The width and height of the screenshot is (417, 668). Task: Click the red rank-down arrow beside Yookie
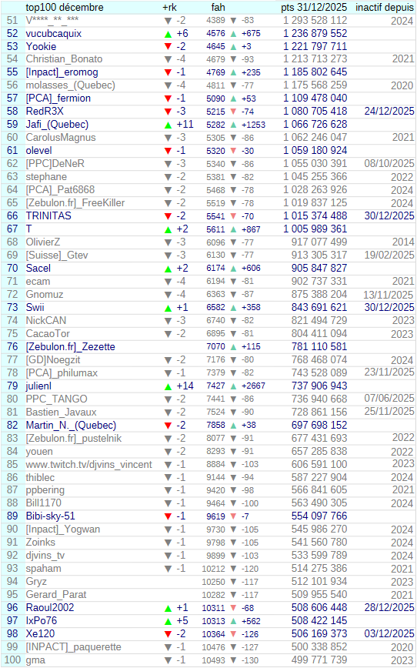pyautogui.click(x=168, y=47)
